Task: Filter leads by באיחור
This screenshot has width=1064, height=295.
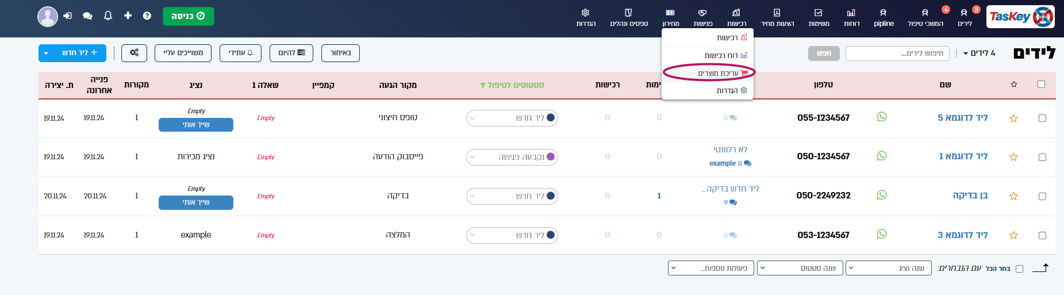Action: [x=340, y=53]
